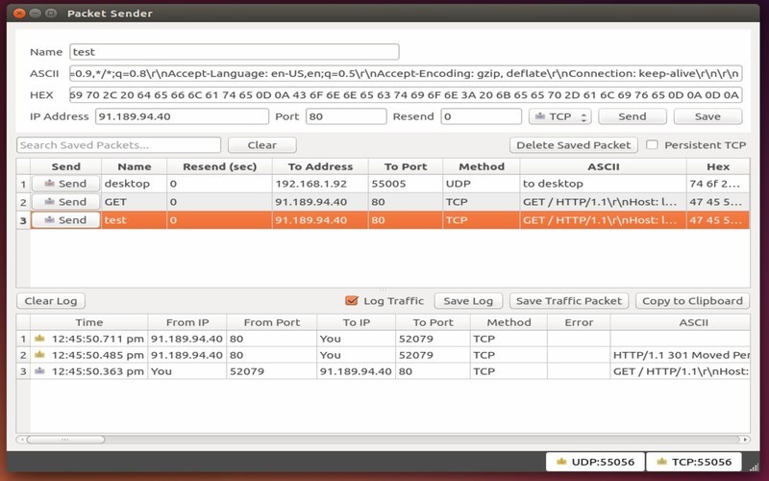
Task: Click the Method column header in saved packets
Action: tap(481, 166)
